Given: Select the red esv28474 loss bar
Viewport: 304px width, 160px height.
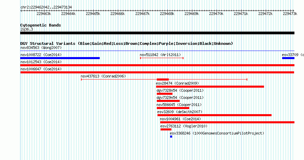Looking at the screenshot, I should click(x=210, y=87).
